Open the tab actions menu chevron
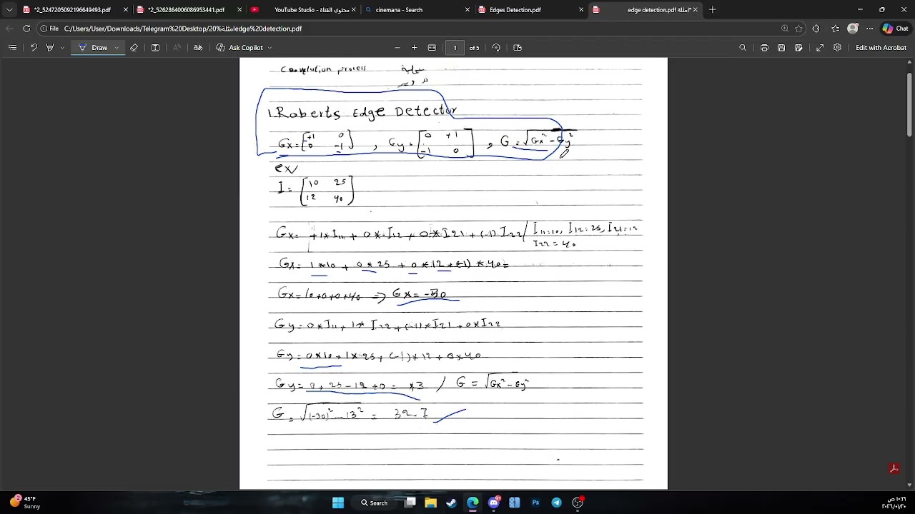This screenshot has width=915, height=514. click(9, 10)
